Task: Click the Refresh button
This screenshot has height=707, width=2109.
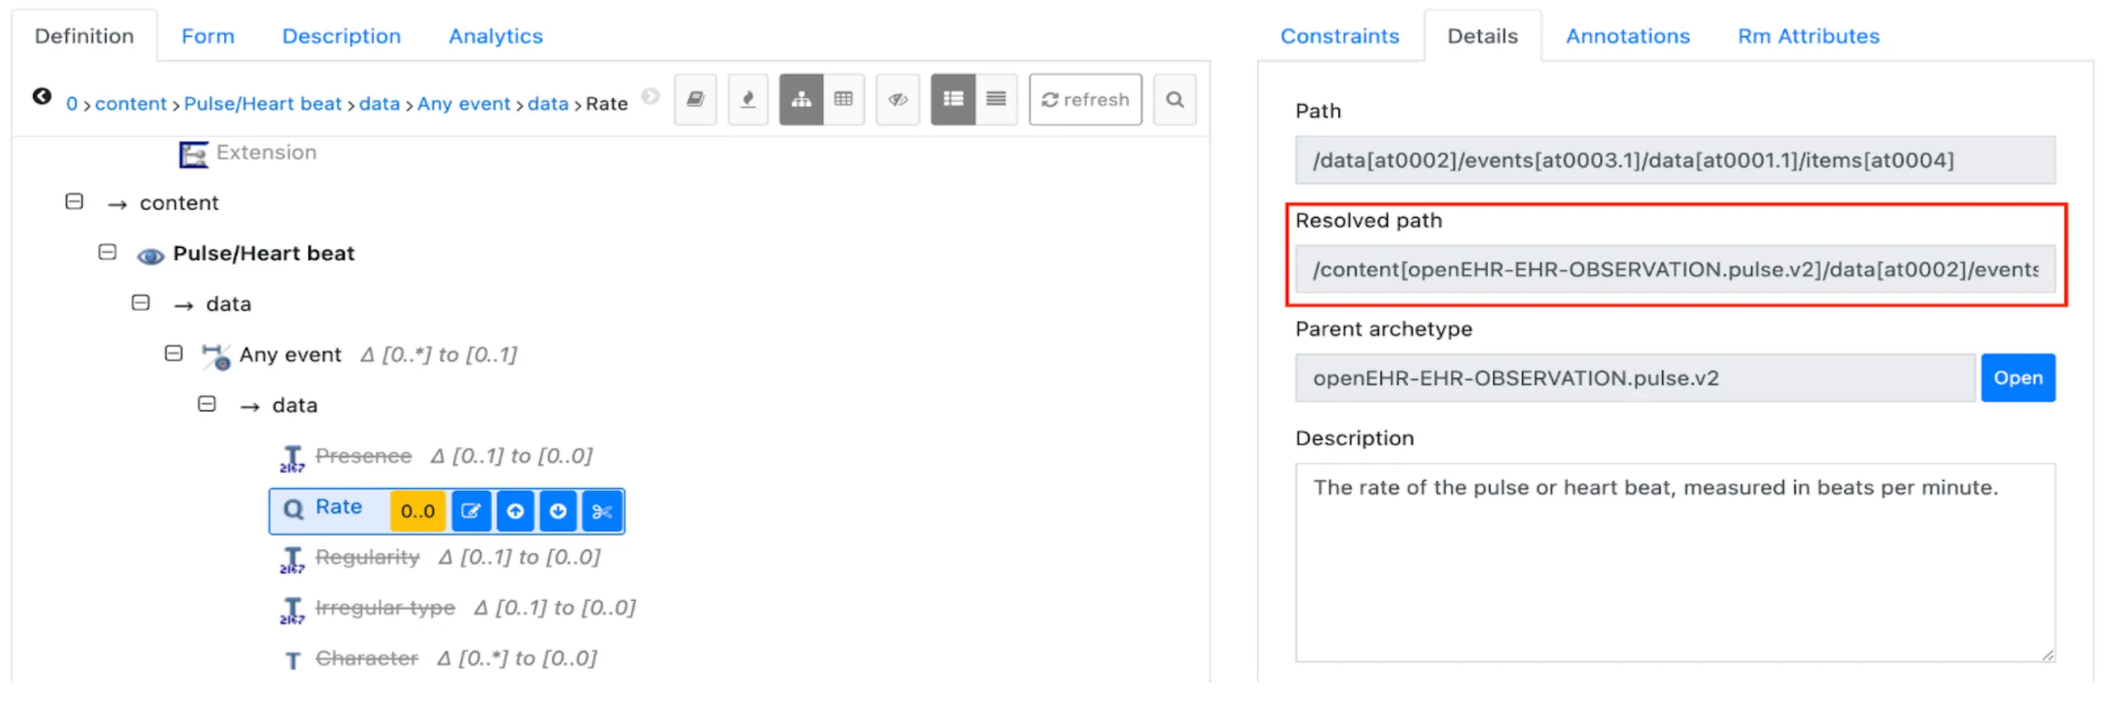Action: (1085, 99)
